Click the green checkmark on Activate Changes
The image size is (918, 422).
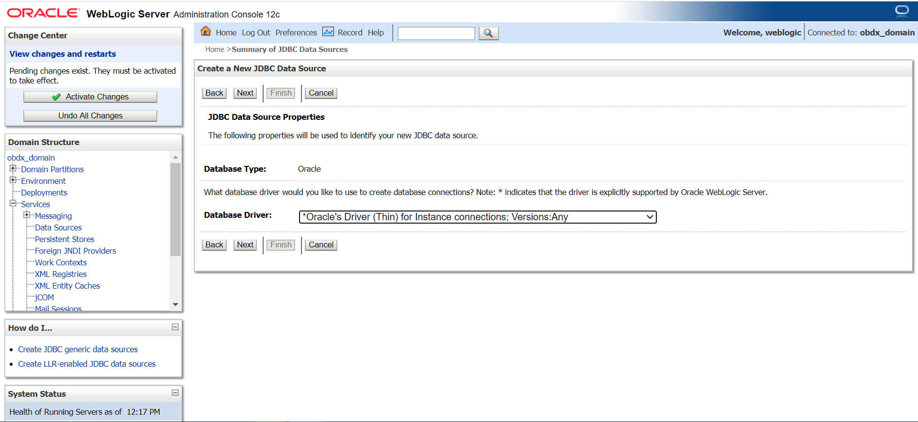coord(56,97)
